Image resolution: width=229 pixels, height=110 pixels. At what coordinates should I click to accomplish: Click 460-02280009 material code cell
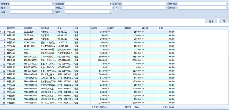click(31, 60)
